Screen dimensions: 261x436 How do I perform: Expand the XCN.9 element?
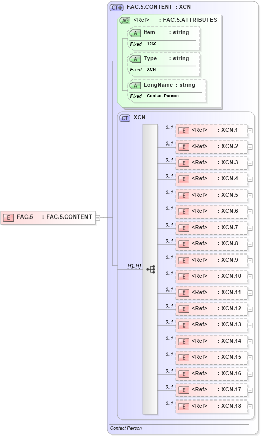pyautogui.click(x=250, y=261)
